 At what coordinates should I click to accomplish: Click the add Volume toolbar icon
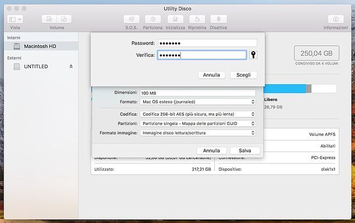point(49,19)
